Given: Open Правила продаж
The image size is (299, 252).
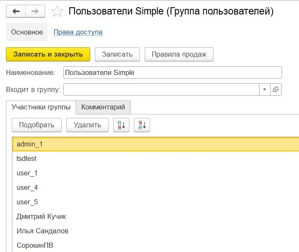Looking at the screenshot, I should 179,54.
